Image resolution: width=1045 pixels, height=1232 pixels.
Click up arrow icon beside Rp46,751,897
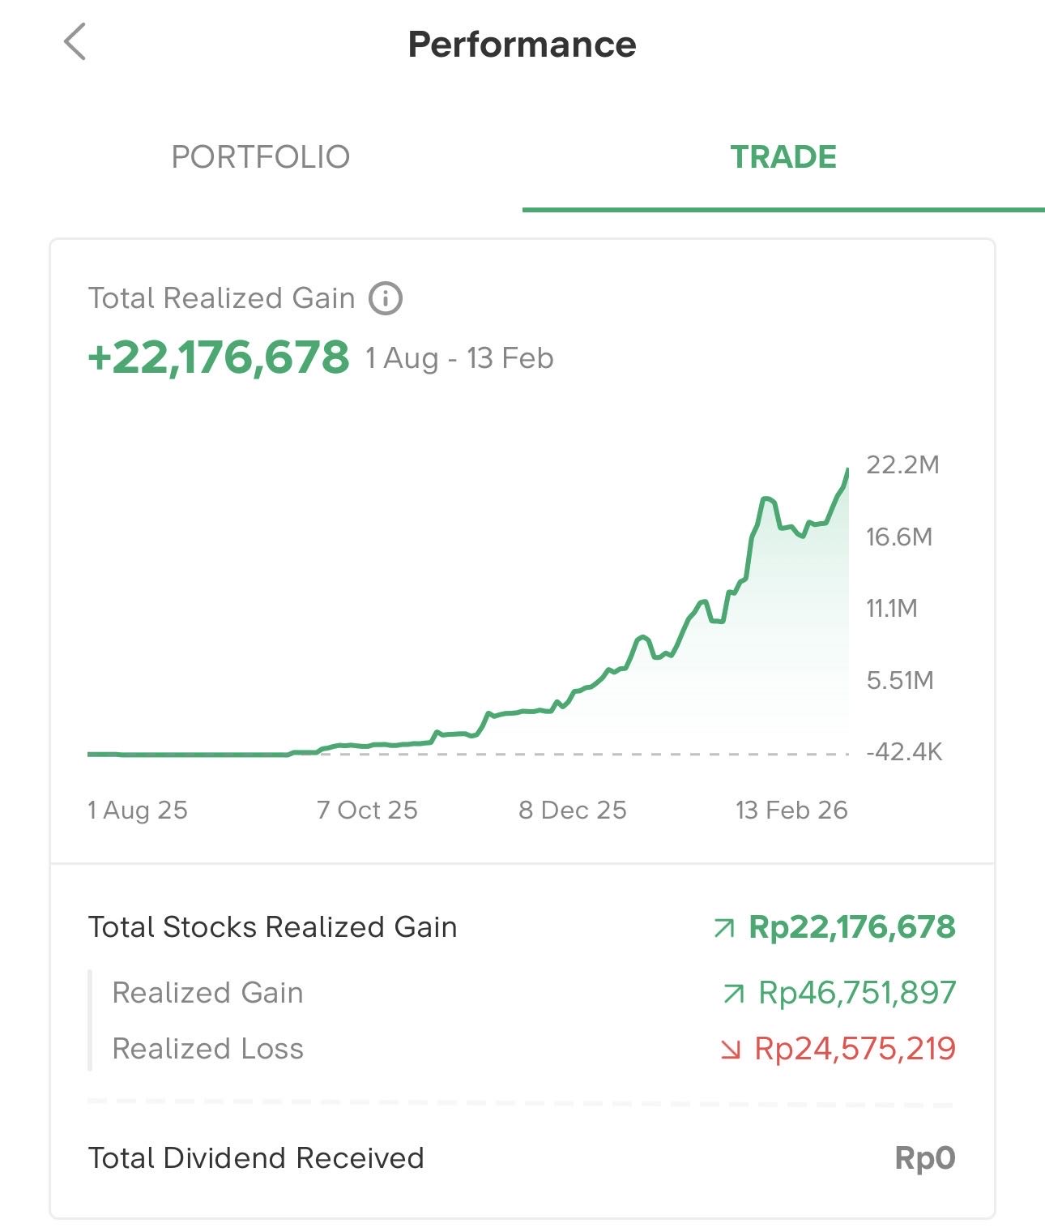pyautogui.click(x=733, y=994)
